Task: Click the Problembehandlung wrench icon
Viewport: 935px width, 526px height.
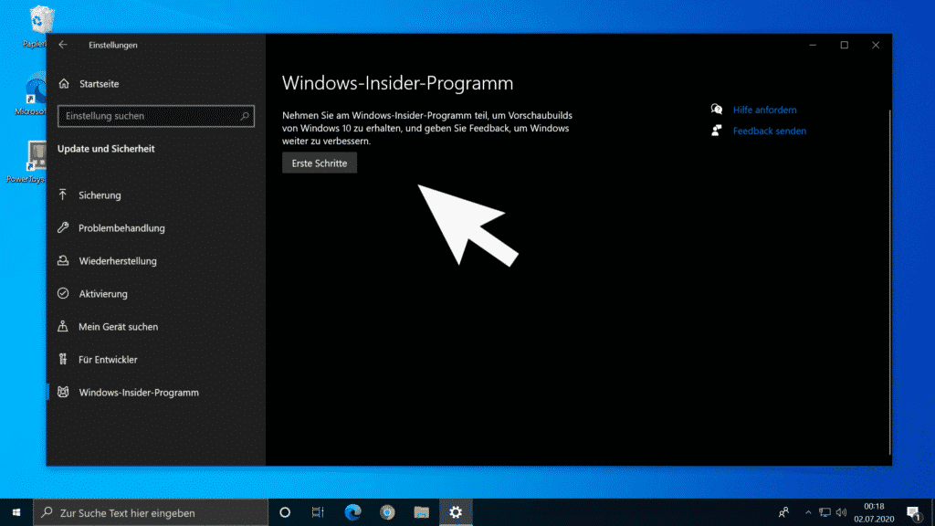Action: (x=63, y=227)
